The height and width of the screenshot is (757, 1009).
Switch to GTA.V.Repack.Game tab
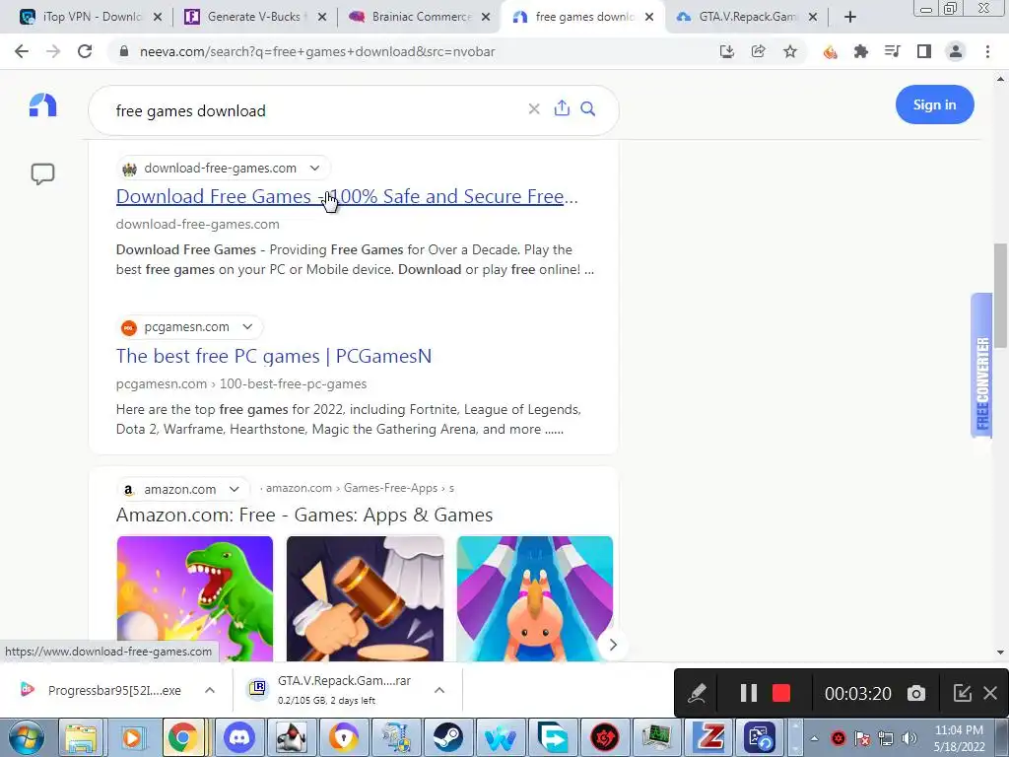(747, 17)
